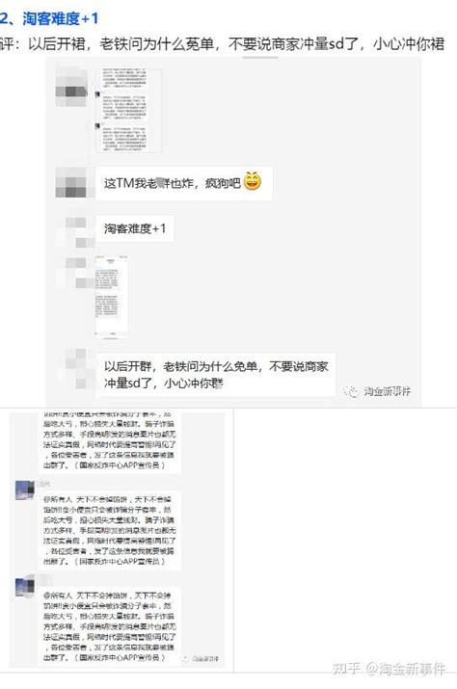Click the top partial anti-fraud message bubble
The width and height of the screenshot is (457, 689).
click(x=110, y=441)
